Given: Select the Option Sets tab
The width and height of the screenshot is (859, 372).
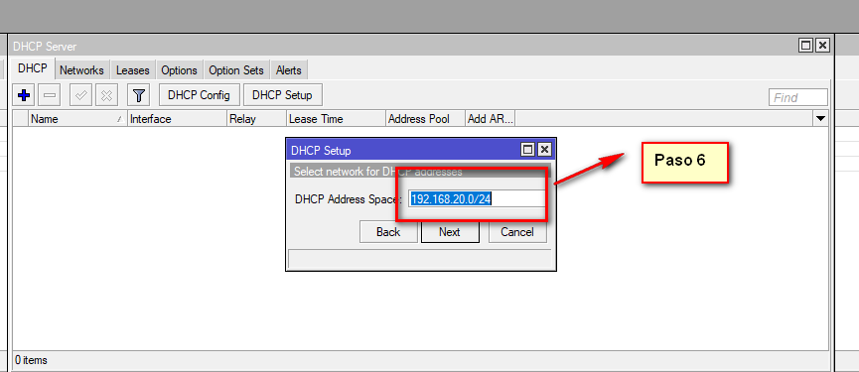Looking at the screenshot, I should [x=236, y=70].
